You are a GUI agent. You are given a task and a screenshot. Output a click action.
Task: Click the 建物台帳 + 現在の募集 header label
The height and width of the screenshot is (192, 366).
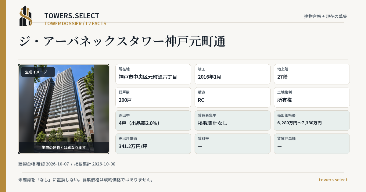point(325,16)
